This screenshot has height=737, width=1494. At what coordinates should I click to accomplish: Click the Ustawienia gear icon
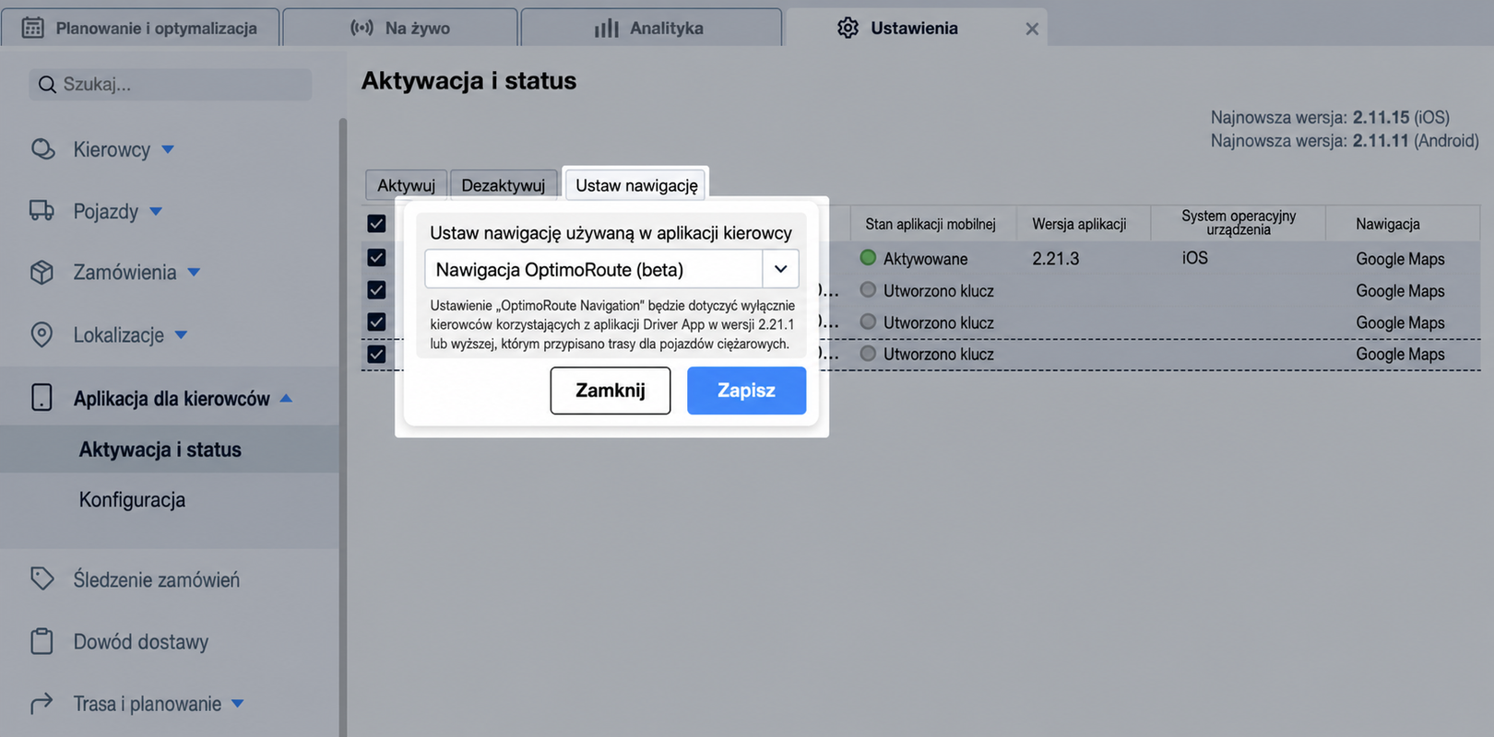[848, 28]
